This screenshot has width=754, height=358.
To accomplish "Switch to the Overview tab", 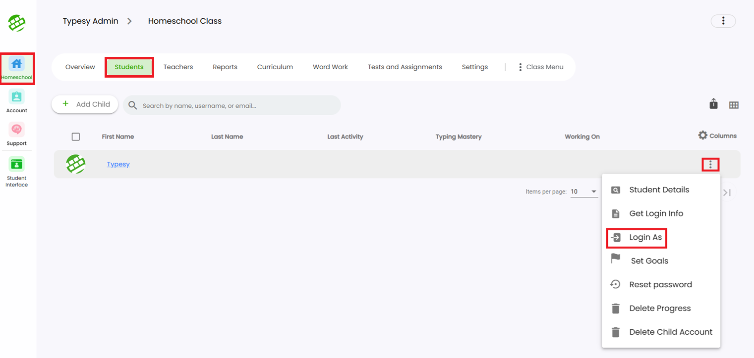I will [x=80, y=67].
